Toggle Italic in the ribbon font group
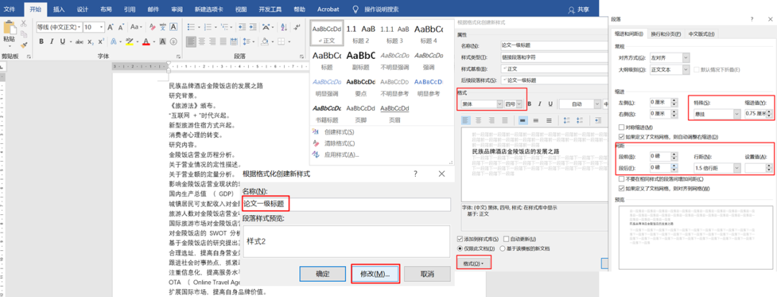 point(53,42)
